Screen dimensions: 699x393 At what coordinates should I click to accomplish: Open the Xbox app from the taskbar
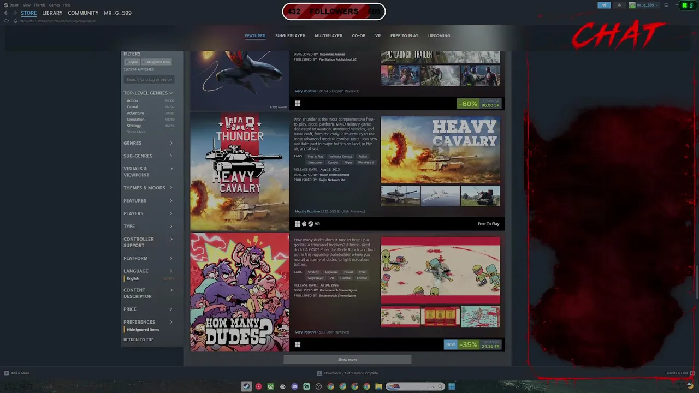click(270, 386)
